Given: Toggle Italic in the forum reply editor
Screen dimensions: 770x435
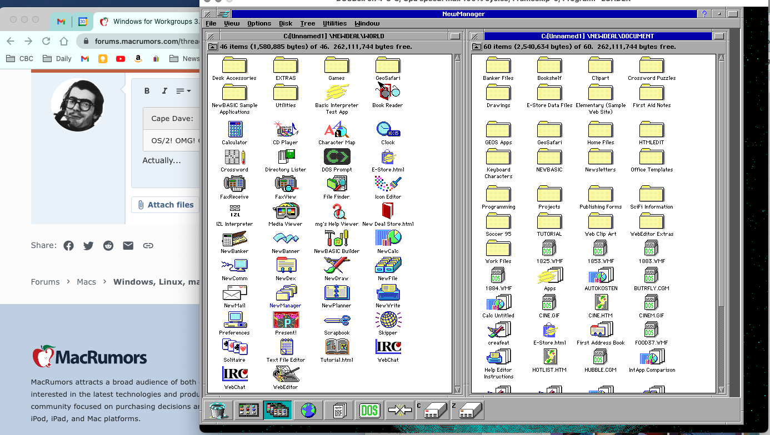Looking at the screenshot, I should click(x=164, y=91).
